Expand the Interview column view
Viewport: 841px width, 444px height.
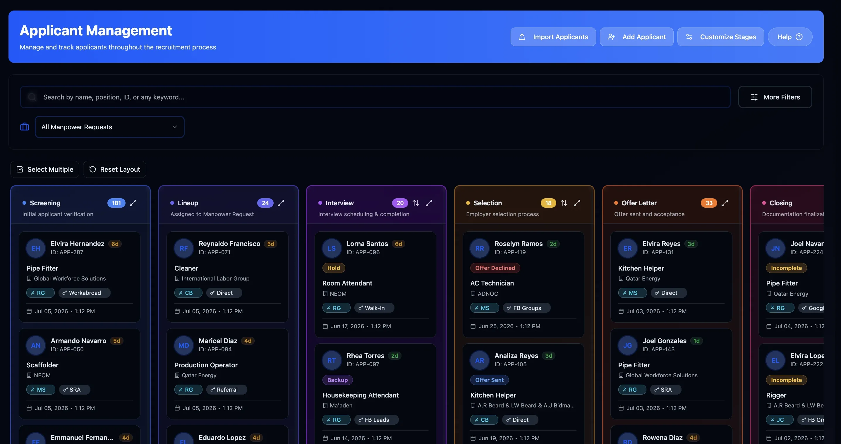pyautogui.click(x=429, y=203)
